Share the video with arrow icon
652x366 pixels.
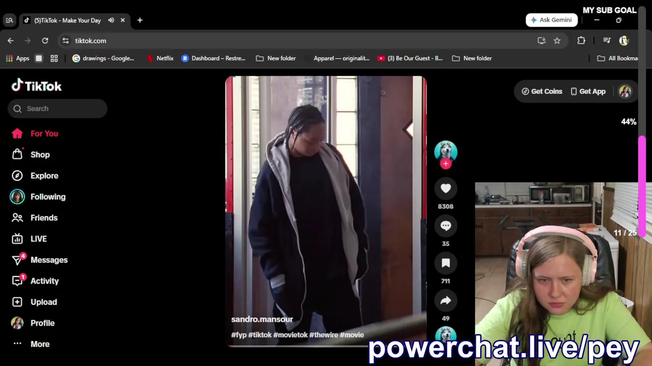click(446, 300)
